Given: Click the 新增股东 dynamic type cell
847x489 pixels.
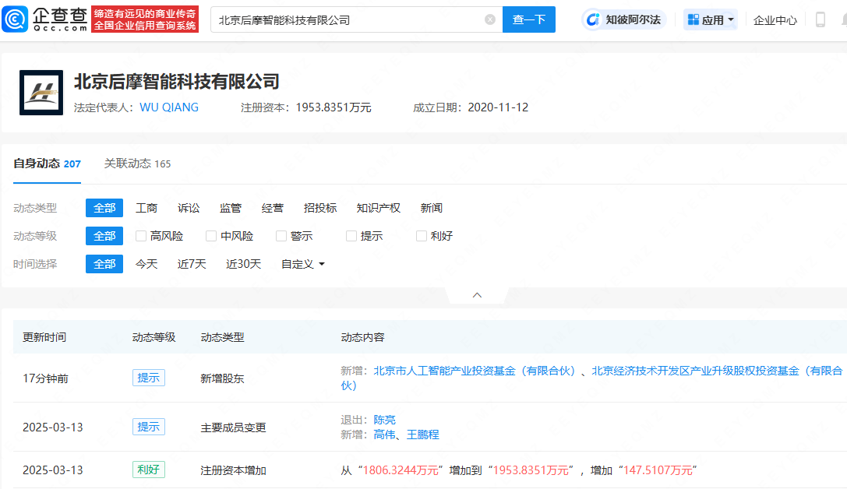Looking at the screenshot, I should pyautogui.click(x=223, y=378).
